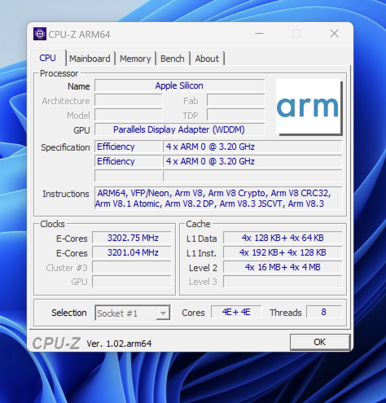Click the arm logo image
Viewport: 386px width, 403px height.
click(309, 107)
